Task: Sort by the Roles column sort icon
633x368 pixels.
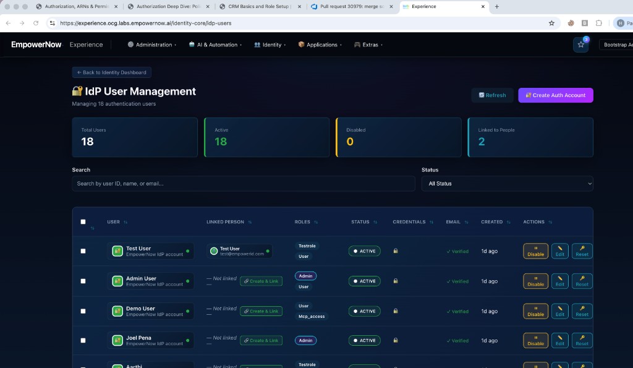Action: coord(316,222)
